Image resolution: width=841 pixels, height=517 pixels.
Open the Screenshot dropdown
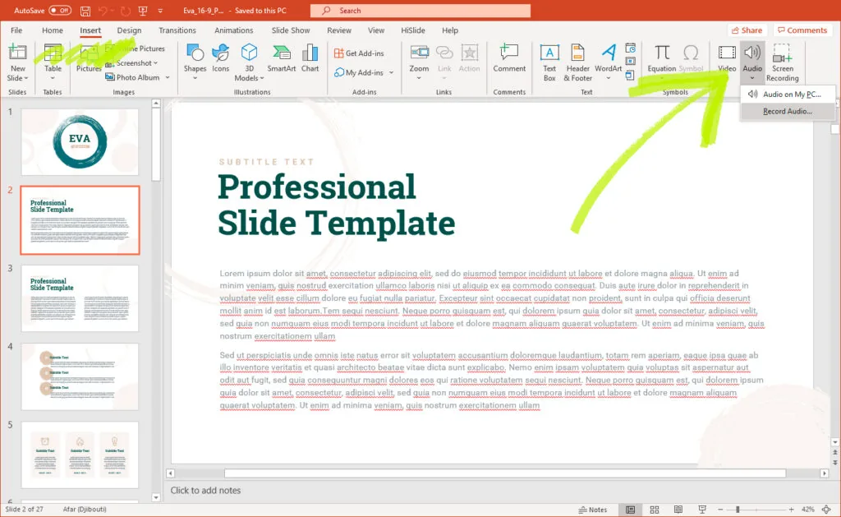132,62
